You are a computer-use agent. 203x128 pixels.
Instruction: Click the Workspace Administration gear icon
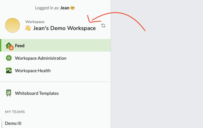point(9,58)
